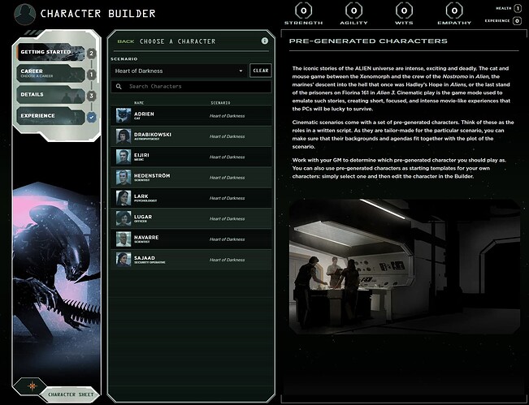Go to the Experience step
Image resolution: width=529 pixels, height=405 pixels.
tap(50, 116)
